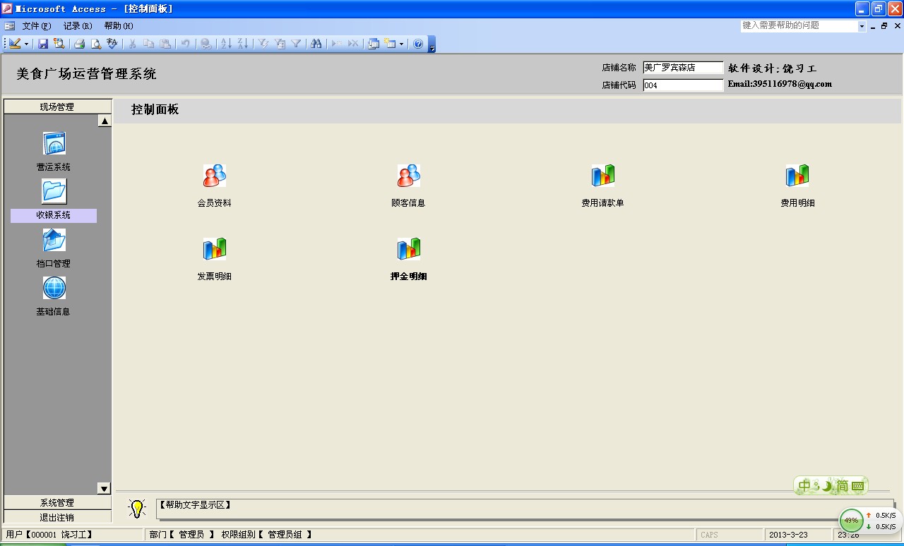Click the New Record toolbar icon

click(336, 44)
